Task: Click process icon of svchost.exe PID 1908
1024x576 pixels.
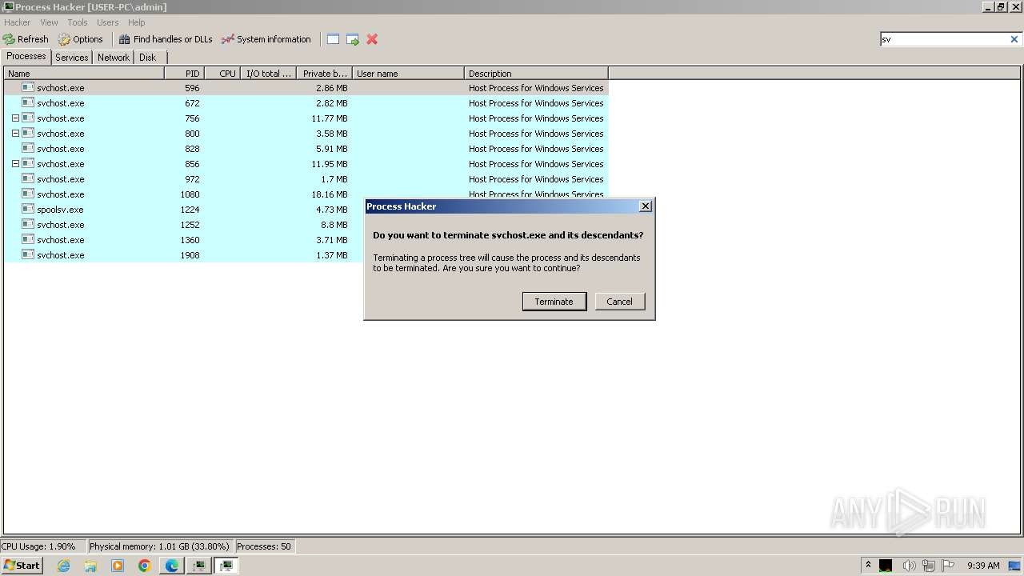Action: click(x=28, y=254)
